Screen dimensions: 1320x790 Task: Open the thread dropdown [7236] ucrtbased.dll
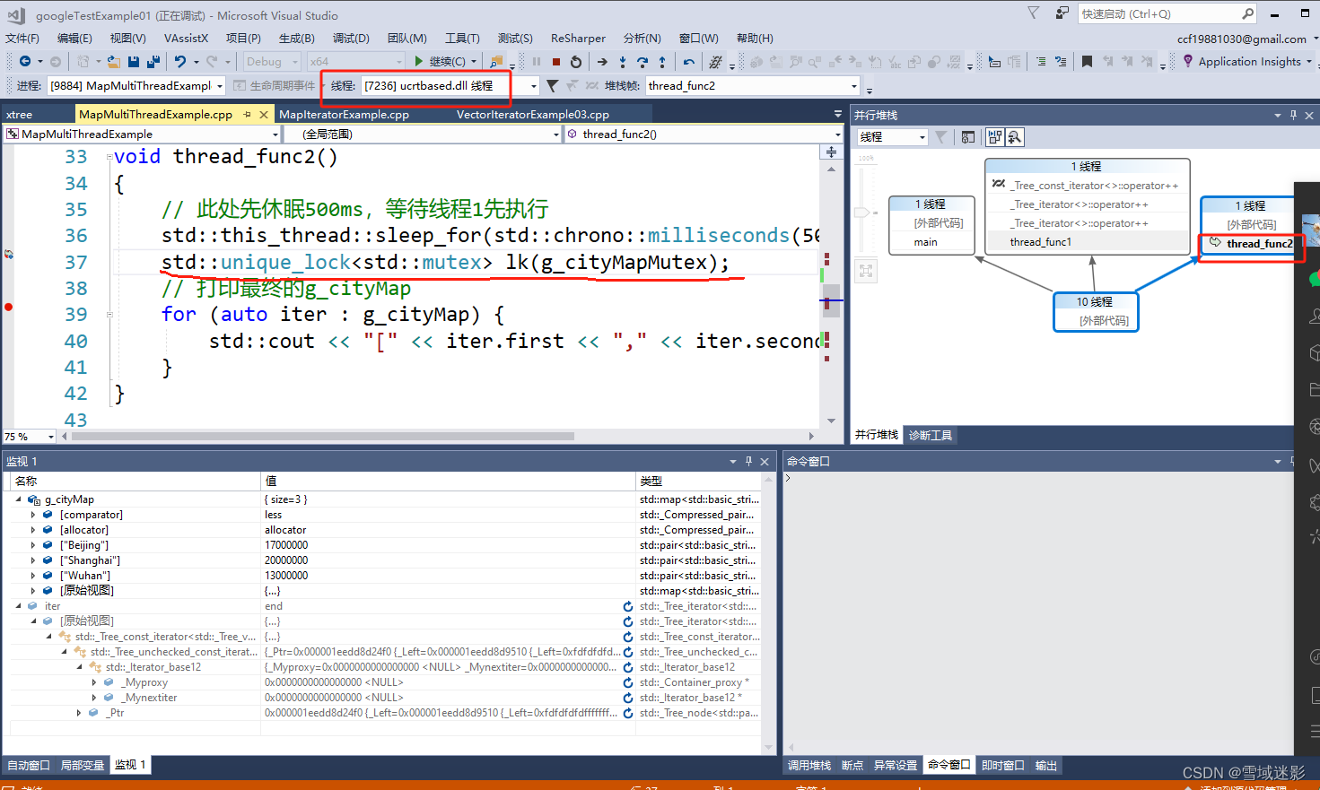(x=450, y=86)
